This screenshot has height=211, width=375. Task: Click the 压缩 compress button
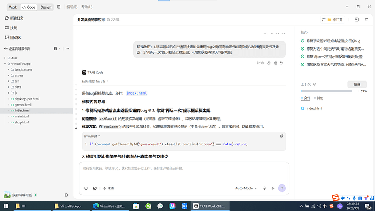coord(357,84)
